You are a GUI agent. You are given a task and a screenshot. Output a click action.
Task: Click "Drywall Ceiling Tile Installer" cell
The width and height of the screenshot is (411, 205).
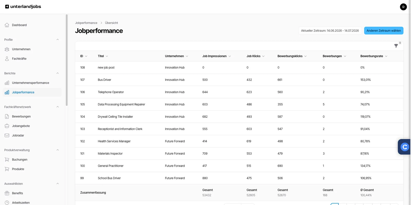[x=115, y=117]
